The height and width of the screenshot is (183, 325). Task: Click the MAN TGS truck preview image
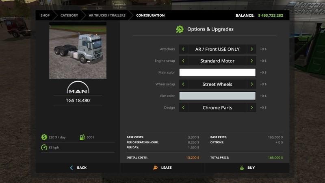pyautogui.click(x=78, y=50)
